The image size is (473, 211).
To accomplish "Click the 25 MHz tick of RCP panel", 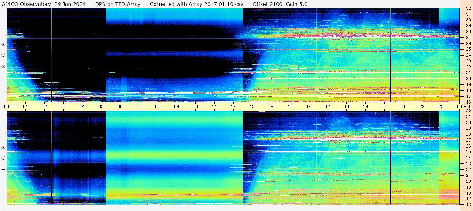I will click(468, 49).
